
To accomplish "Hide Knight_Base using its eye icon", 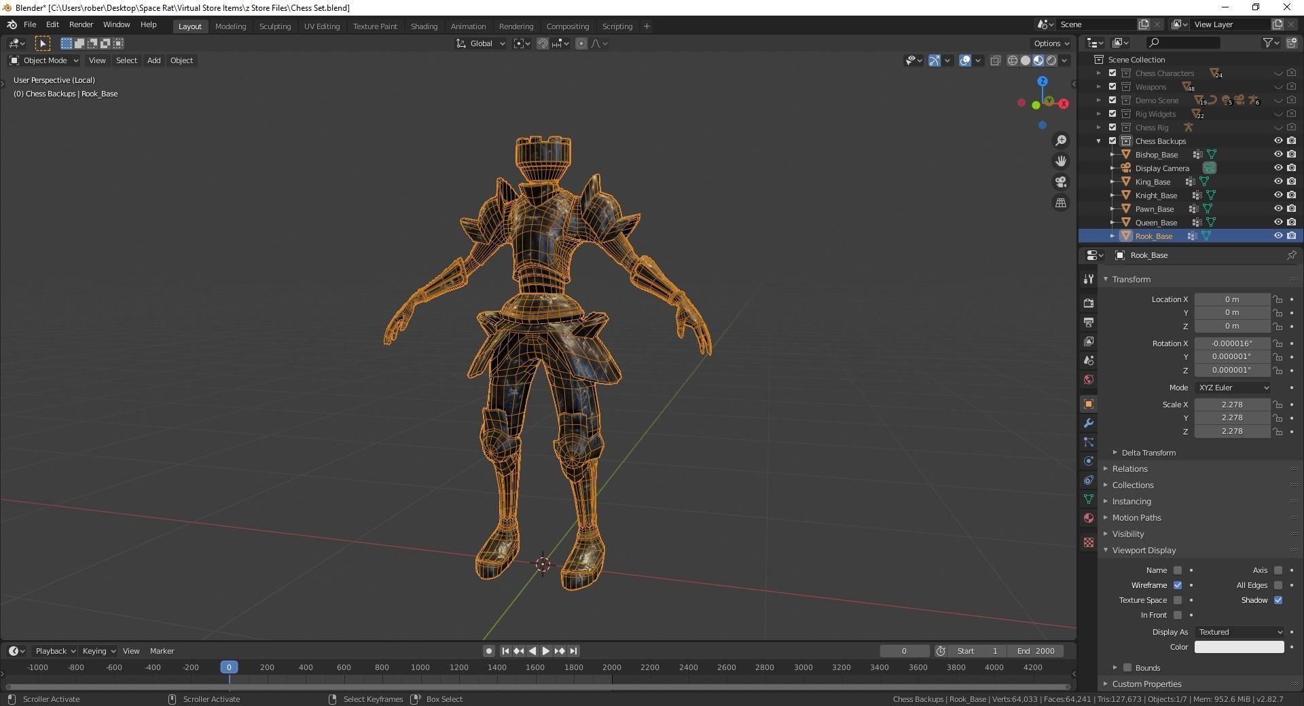I will pyautogui.click(x=1278, y=196).
